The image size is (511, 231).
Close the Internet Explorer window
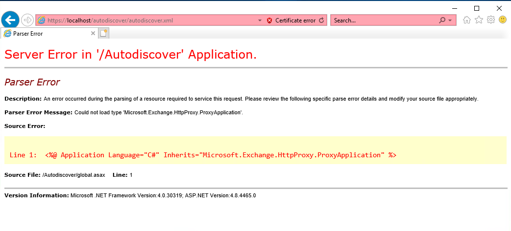tap(499, 8)
